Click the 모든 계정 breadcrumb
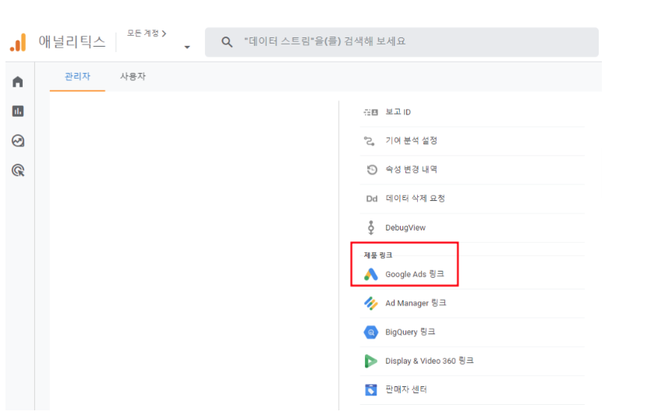 click(x=147, y=33)
